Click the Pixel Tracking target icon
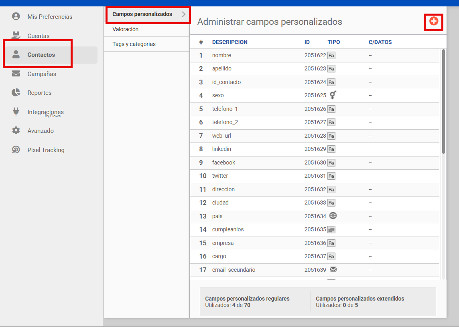The height and width of the screenshot is (327, 459). 16,150
